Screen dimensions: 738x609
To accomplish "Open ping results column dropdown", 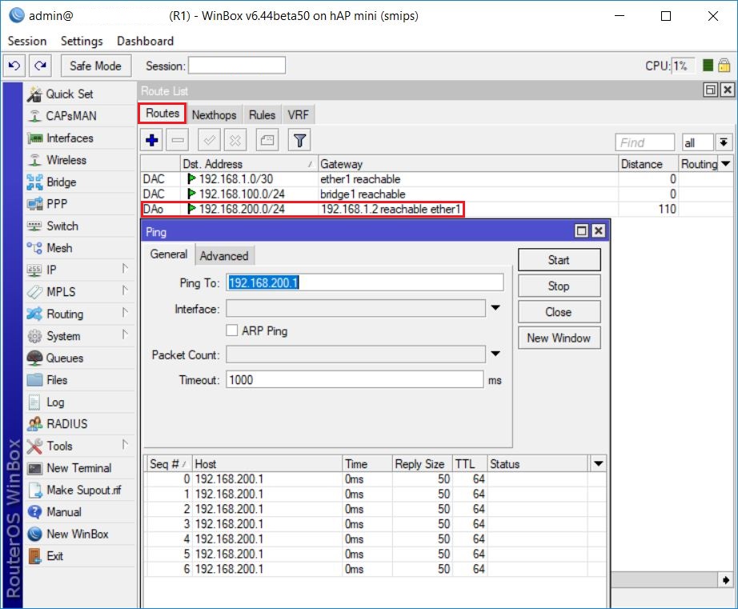I will click(598, 464).
